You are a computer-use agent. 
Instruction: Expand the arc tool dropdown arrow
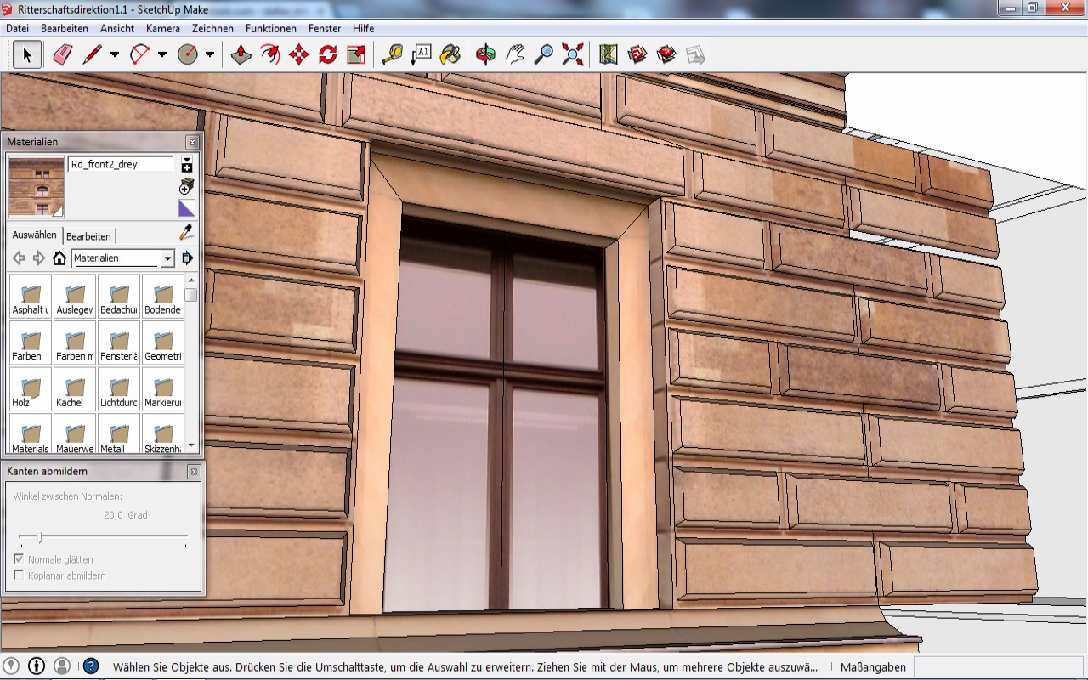tap(162, 55)
